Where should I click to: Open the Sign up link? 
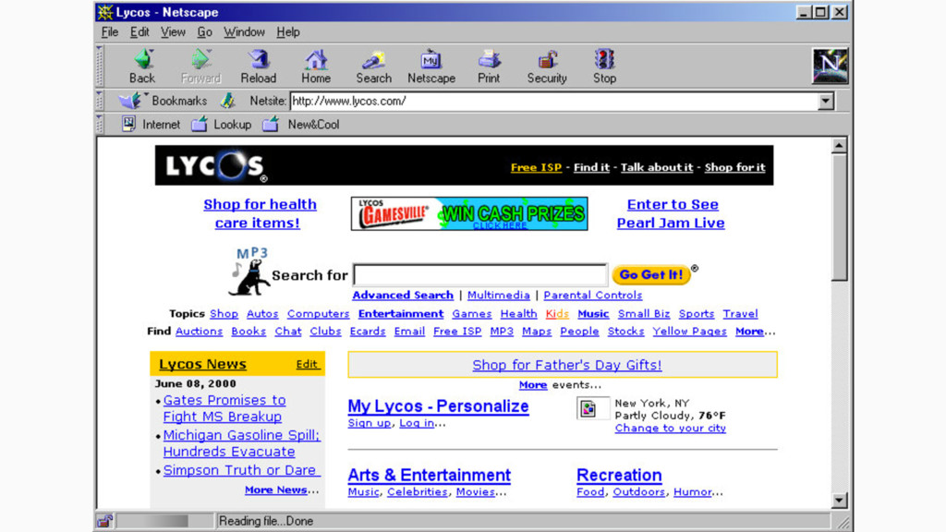[370, 423]
